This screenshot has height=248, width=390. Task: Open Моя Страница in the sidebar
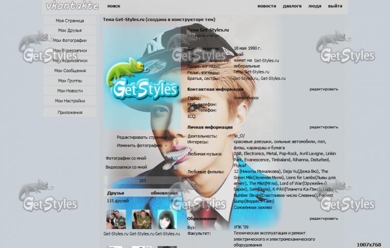click(70, 20)
